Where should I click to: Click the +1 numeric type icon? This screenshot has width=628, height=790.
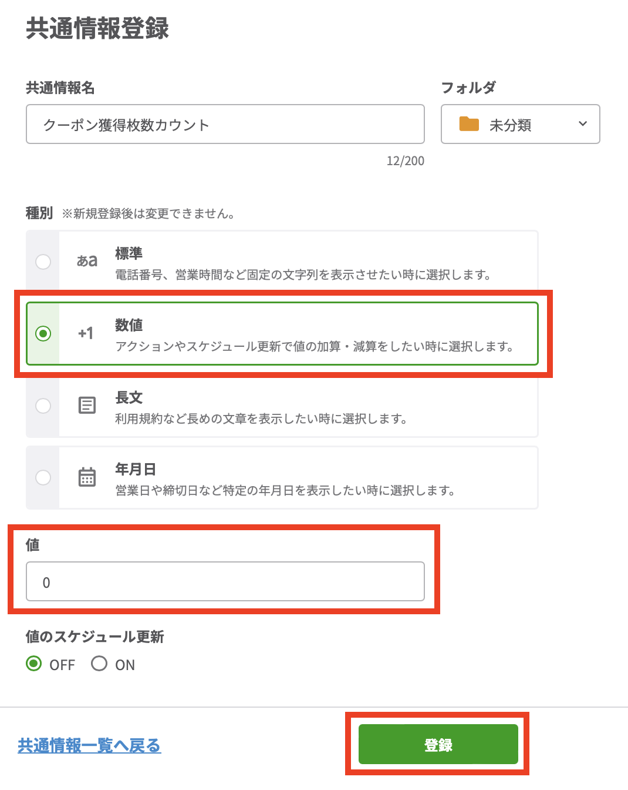click(x=86, y=333)
